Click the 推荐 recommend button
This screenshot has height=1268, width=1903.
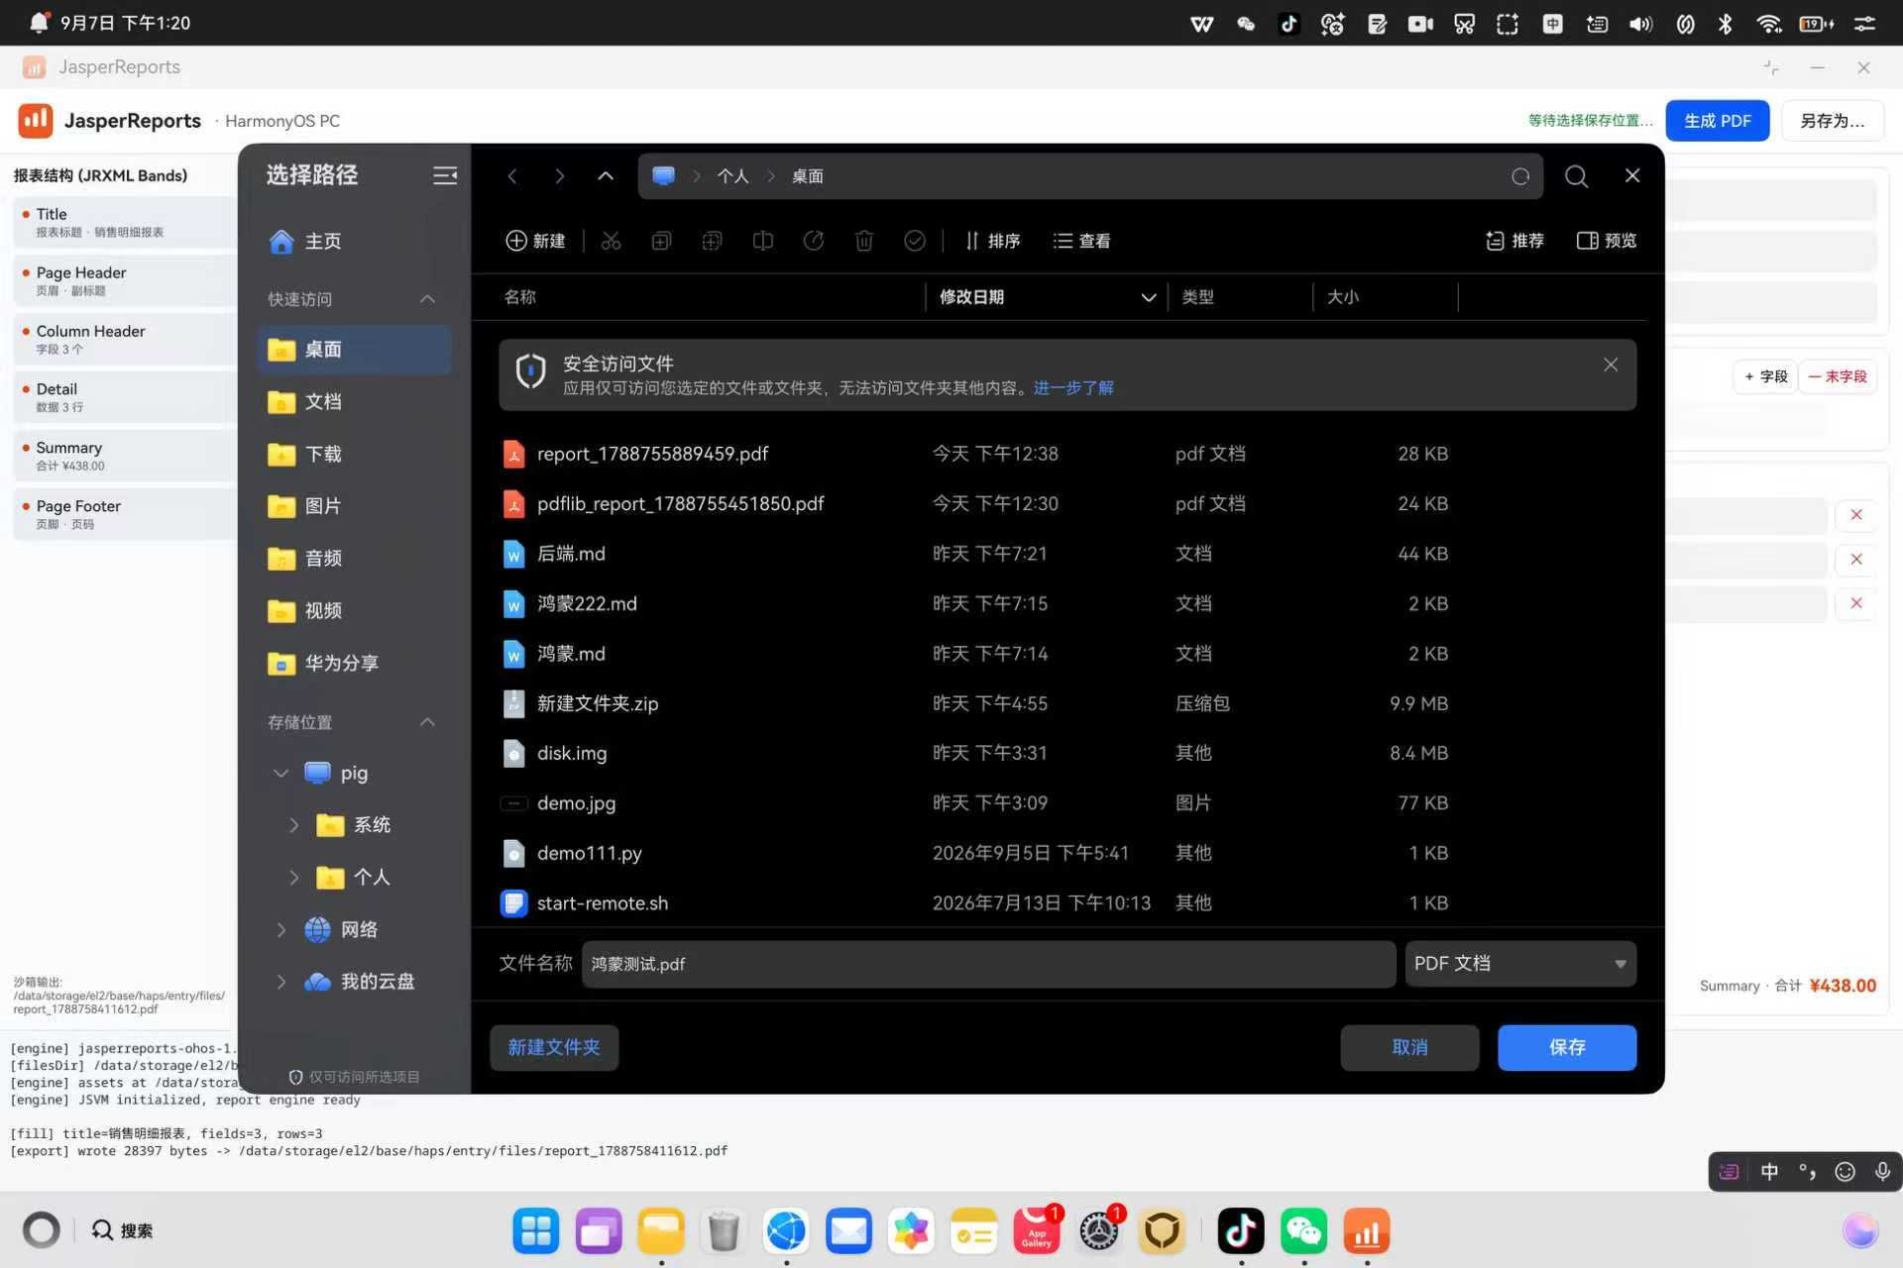click(x=1514, y=241)
